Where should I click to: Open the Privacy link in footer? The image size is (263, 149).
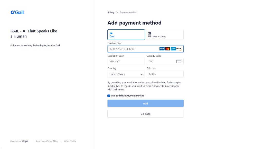pos(73,141)
